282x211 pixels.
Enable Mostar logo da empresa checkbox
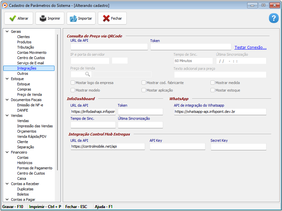(x=73, y=83)
